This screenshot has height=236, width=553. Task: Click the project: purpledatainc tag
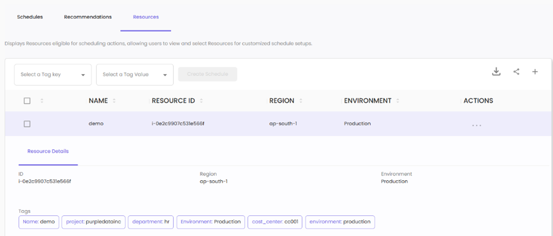pyautogui.click(x=94, y=222)
